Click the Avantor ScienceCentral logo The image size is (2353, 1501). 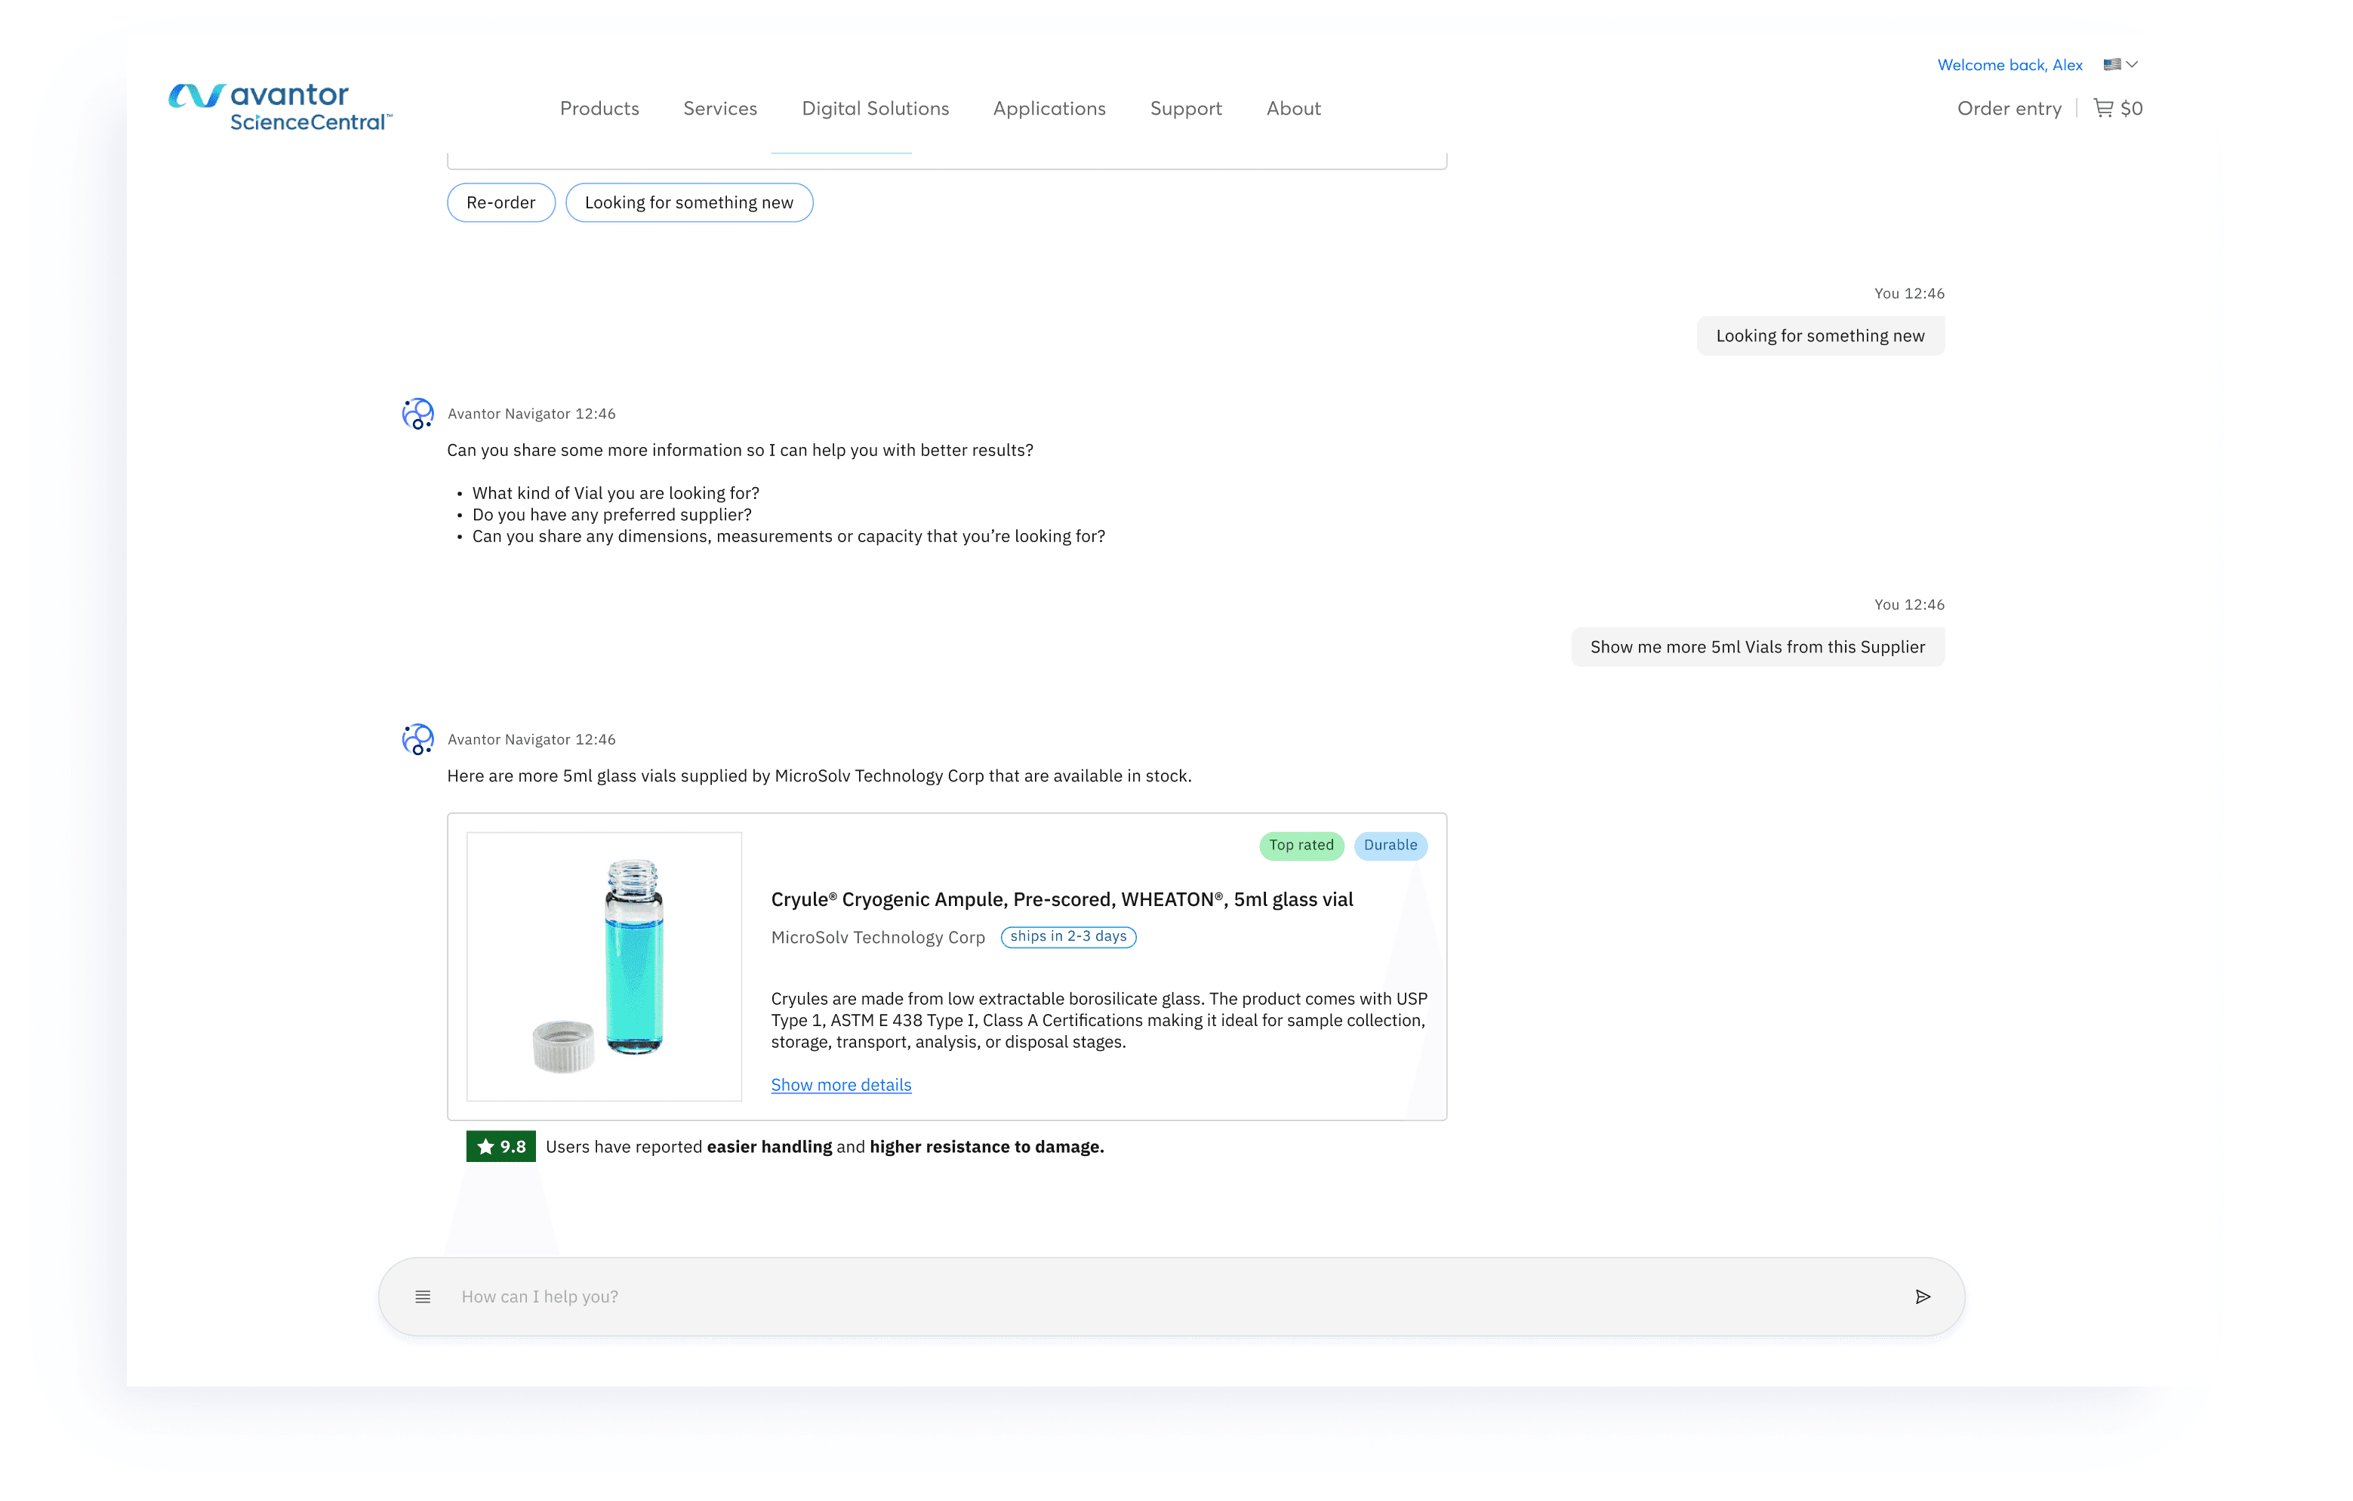(281, 107)
